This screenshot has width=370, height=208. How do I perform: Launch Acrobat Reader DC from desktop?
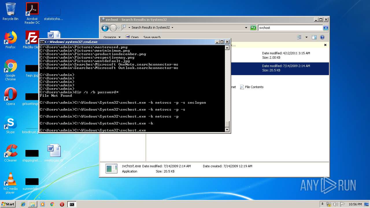coord(32,13)
